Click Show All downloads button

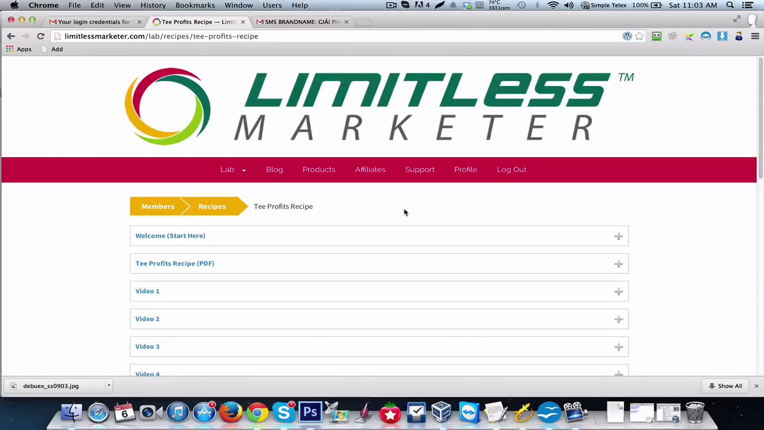(725, 386)
